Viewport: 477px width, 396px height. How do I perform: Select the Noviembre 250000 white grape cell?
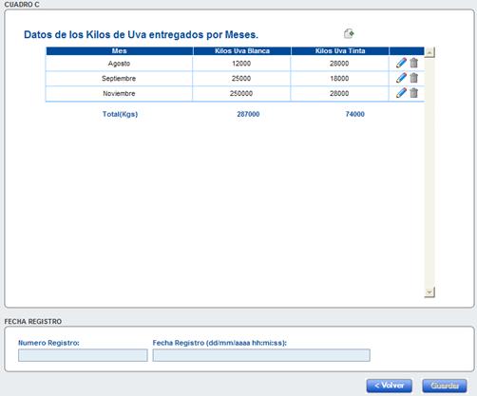241,93
